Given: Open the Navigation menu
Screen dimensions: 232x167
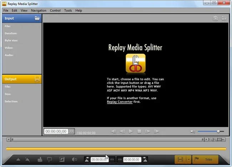Looking at the screenshot, I should (x=39, y=10).
